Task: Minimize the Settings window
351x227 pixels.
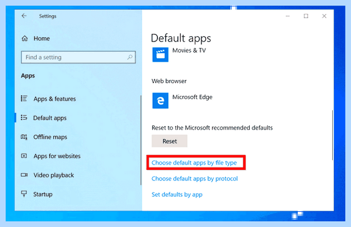Action: click(288, 16)
